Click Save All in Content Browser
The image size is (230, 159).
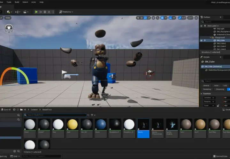pos(6,110)
